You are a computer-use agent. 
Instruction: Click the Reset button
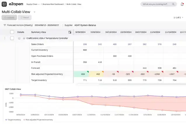(x=25, y=18)
